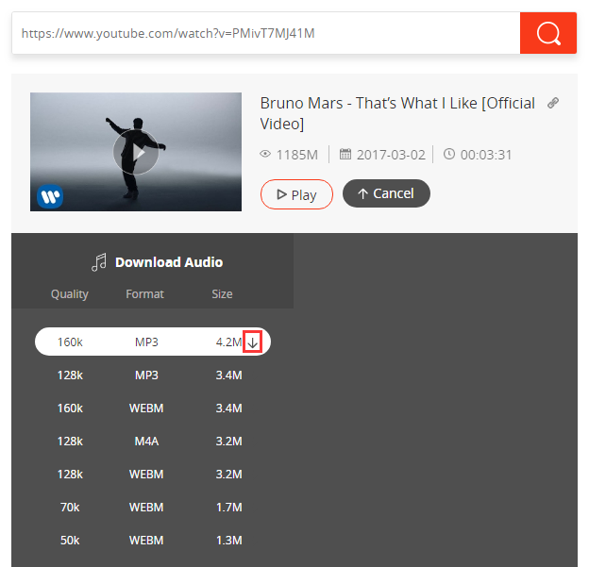Click the calendar date icon
Screen dimensions: 589x567
click(345, 155)
